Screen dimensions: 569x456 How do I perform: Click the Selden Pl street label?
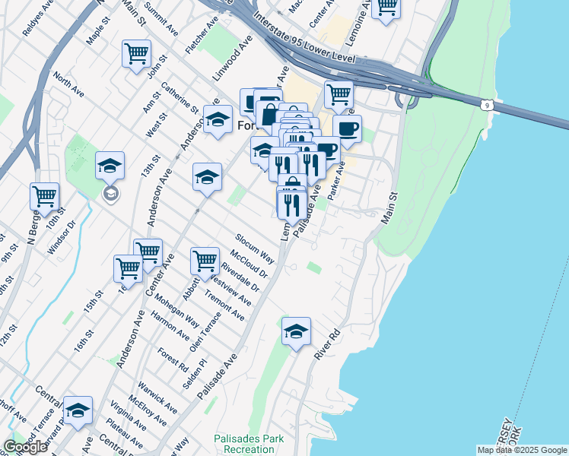(x=195, y=375)
